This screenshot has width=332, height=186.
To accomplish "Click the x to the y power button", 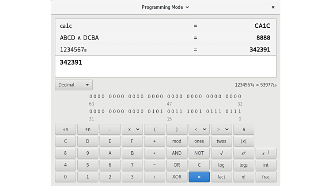I will click(x=244, y=153).
